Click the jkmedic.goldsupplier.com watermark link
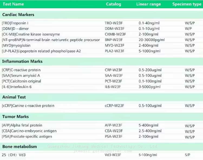This screenshot has height=160, width=203. click(102, 151)
